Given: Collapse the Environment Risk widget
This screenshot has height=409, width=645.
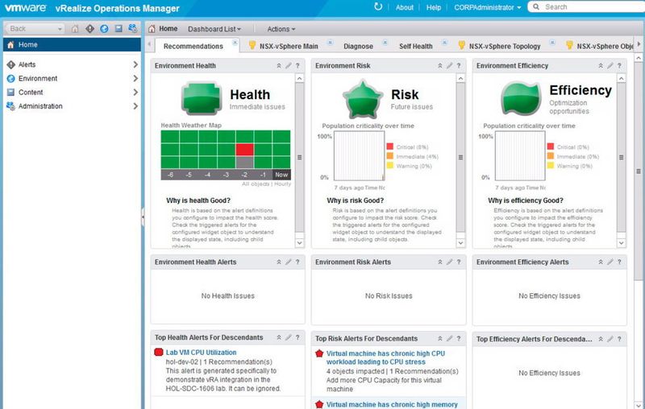Looking at the screenshot, I should pos(439,66).
